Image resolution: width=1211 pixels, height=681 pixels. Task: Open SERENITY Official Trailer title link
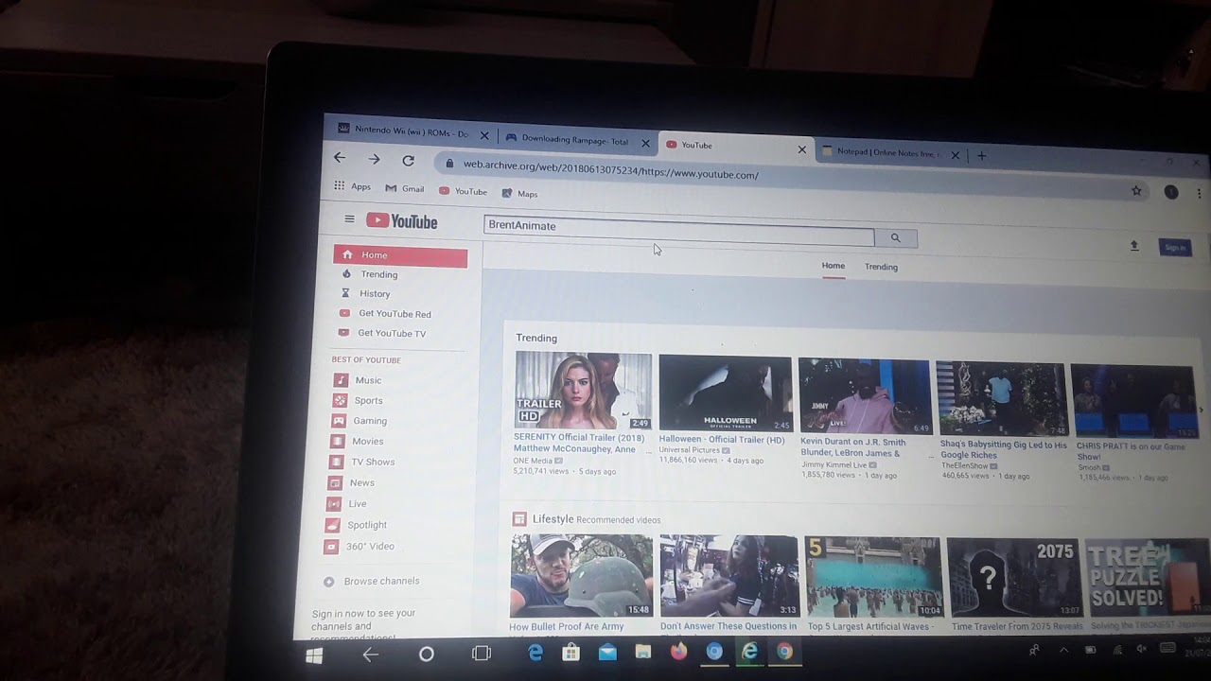[579, 444]
